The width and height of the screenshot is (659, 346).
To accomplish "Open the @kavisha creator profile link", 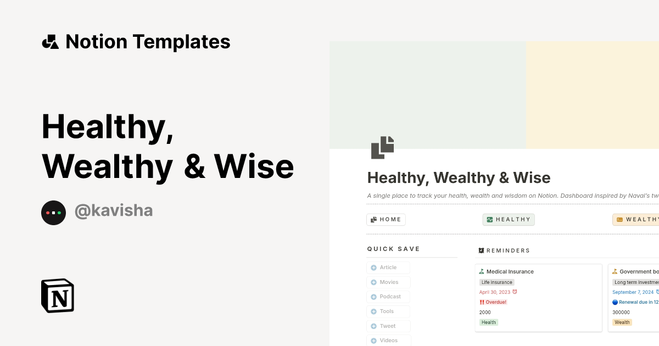I will tap(114, 211).
